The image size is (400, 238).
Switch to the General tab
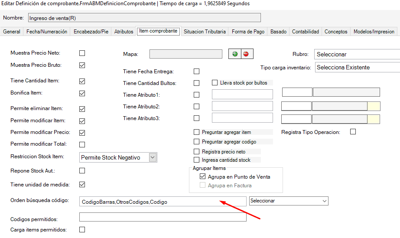12,32
